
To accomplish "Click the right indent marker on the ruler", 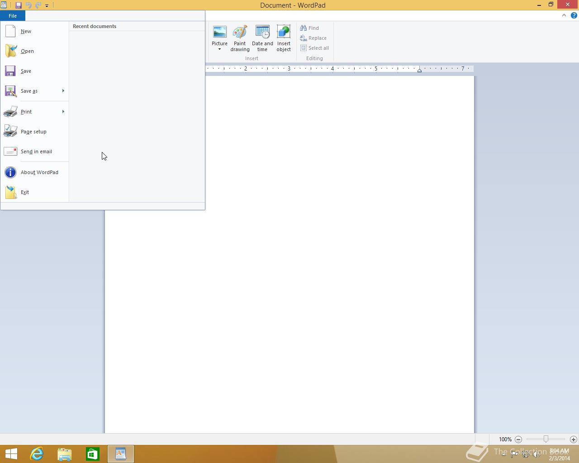I will tap(419, 70).
